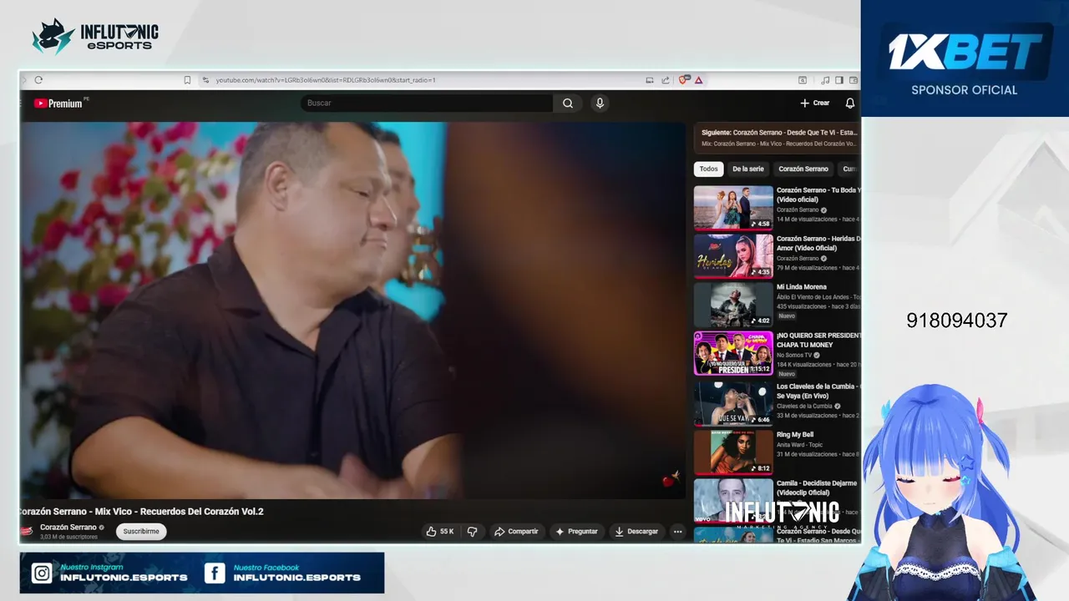
Task: Start voice search with microphone icon
Action: pyautogui.click(x=600, y=103)
